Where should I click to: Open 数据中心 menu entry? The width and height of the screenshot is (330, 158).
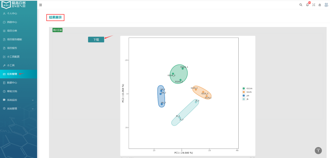coord(19,83)
